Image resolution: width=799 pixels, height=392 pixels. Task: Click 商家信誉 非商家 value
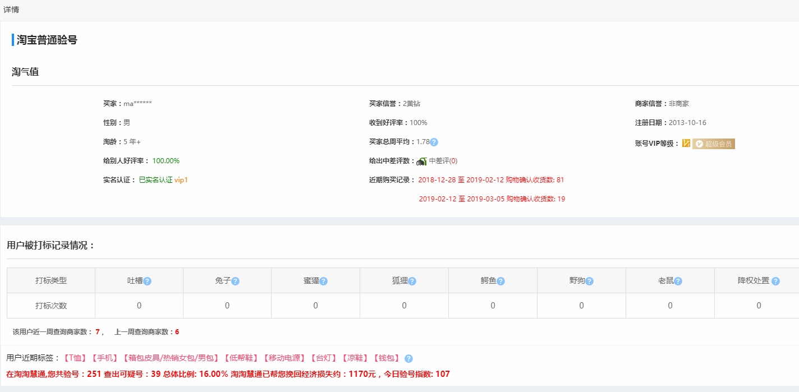click(678, 104)
